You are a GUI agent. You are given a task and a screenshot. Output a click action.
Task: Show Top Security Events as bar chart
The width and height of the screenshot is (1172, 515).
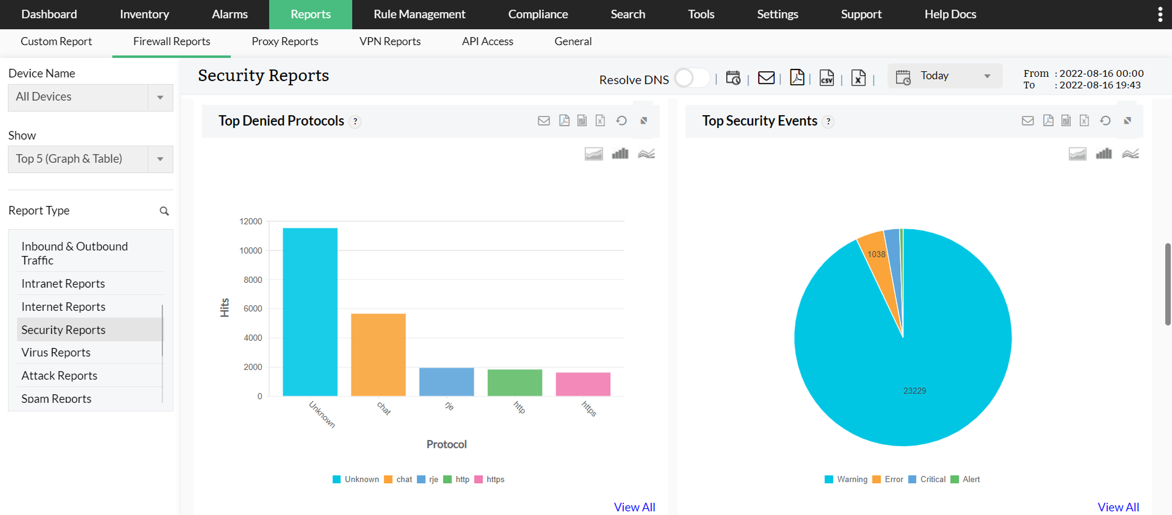[1104, 154]
